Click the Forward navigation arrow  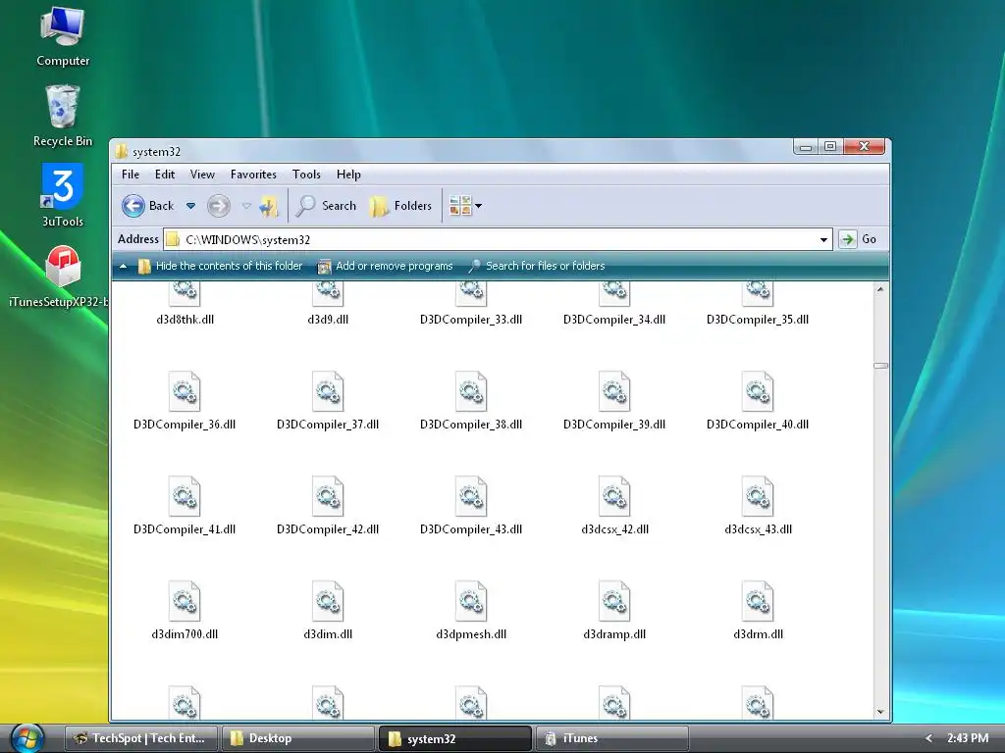pos(219,206)
